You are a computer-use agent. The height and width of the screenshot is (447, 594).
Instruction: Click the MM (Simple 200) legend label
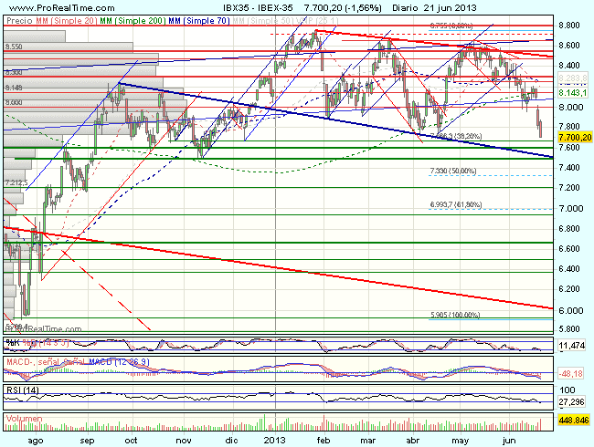pyautogui.click(x=117, y=20)
